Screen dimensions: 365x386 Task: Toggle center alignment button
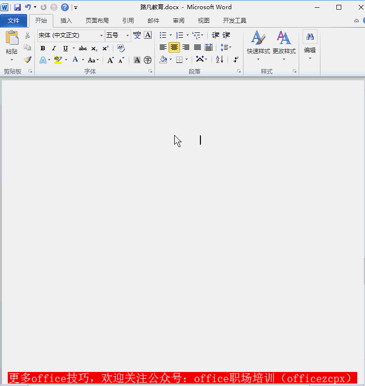tap(174, 47)
